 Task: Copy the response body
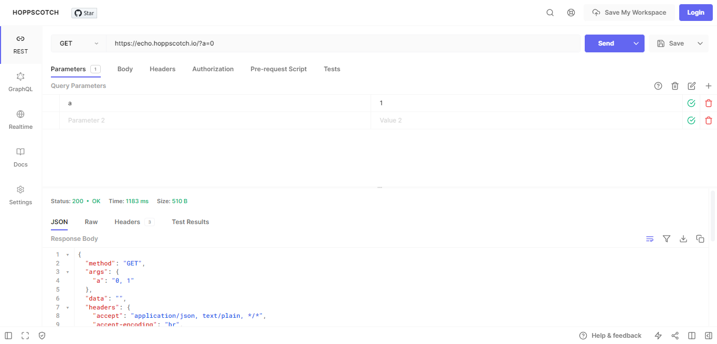click(x=700, y=239)
